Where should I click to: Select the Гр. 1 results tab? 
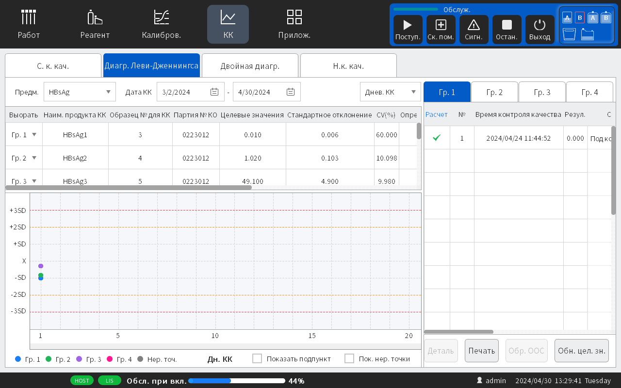tap(447, 92)
